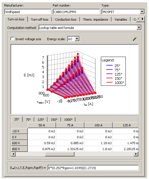
Task: Switch to the 1000° temperature tab
Action: click(x=68, y=120)
